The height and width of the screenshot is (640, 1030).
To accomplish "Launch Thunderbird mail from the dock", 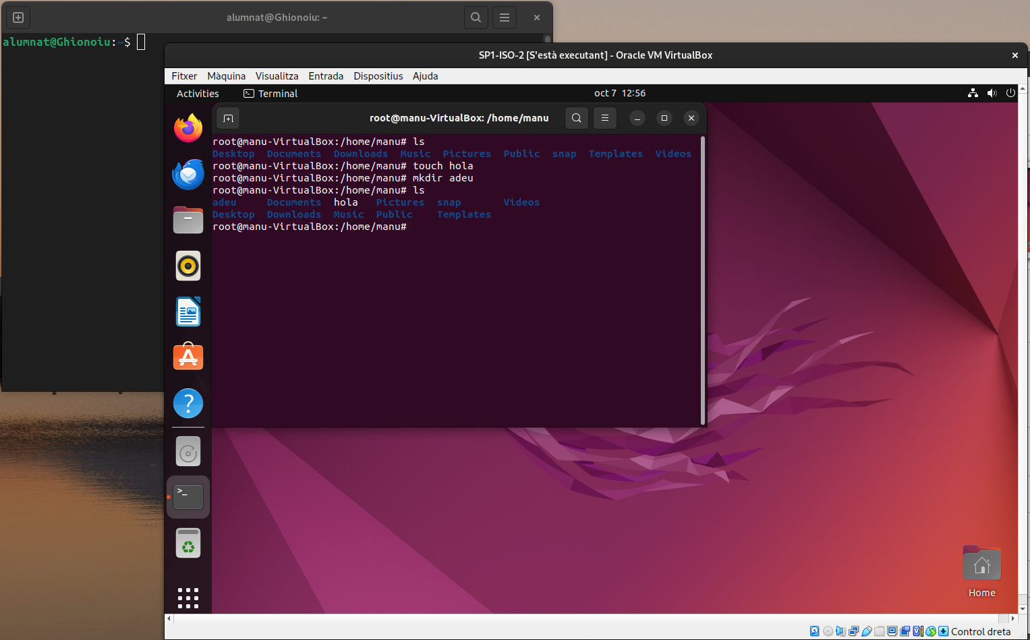I will (x=188, y=175).
